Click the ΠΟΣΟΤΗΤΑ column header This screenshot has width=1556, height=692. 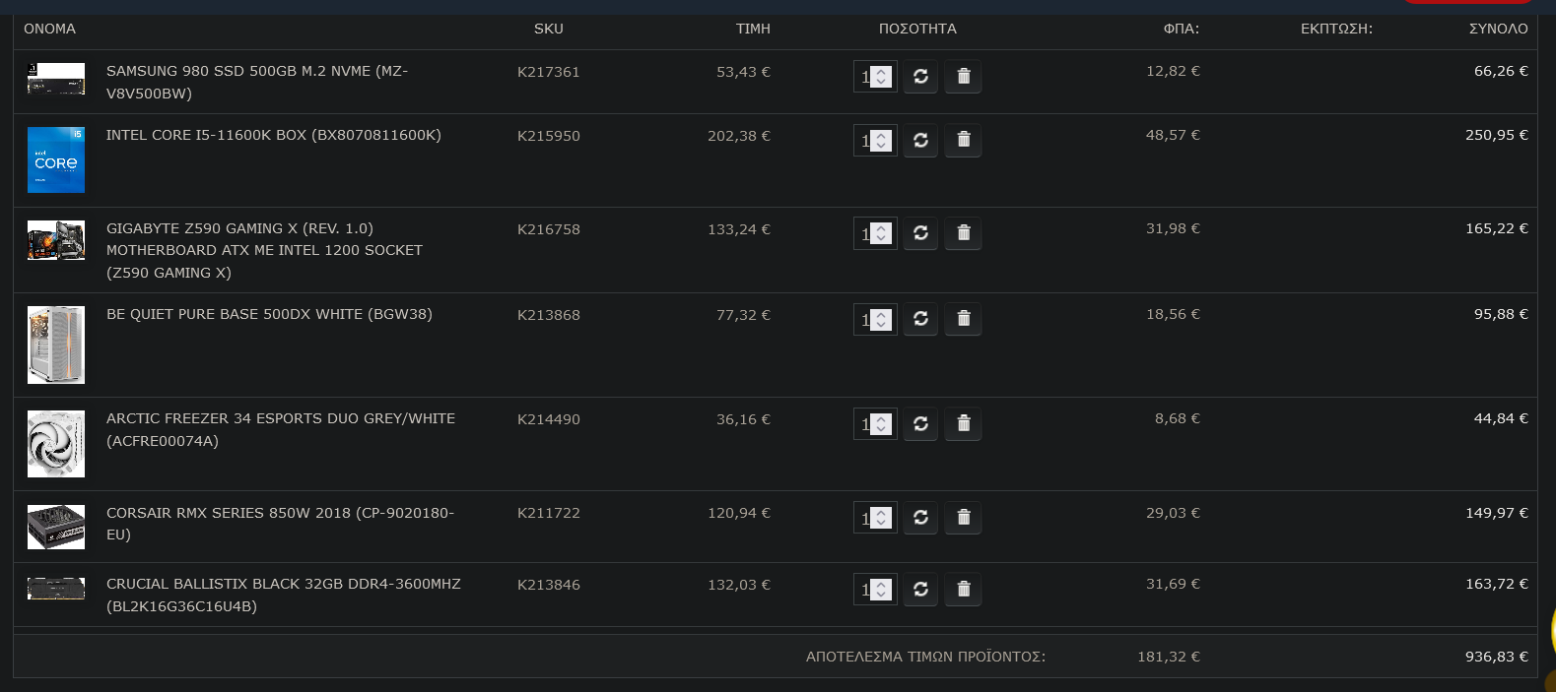[x=917, y=29]
